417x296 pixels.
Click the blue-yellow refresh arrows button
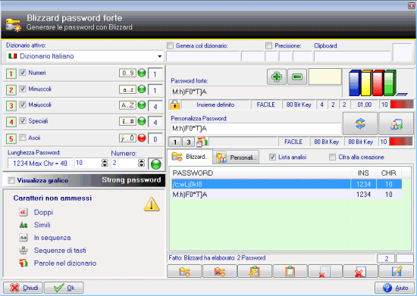point(360,123)
